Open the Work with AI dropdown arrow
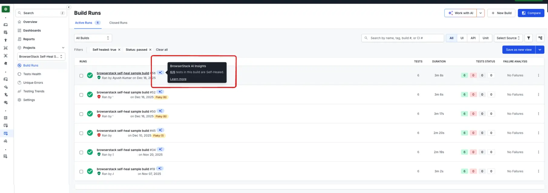Viewport: 548px width, 193px height. pos(481,13)
